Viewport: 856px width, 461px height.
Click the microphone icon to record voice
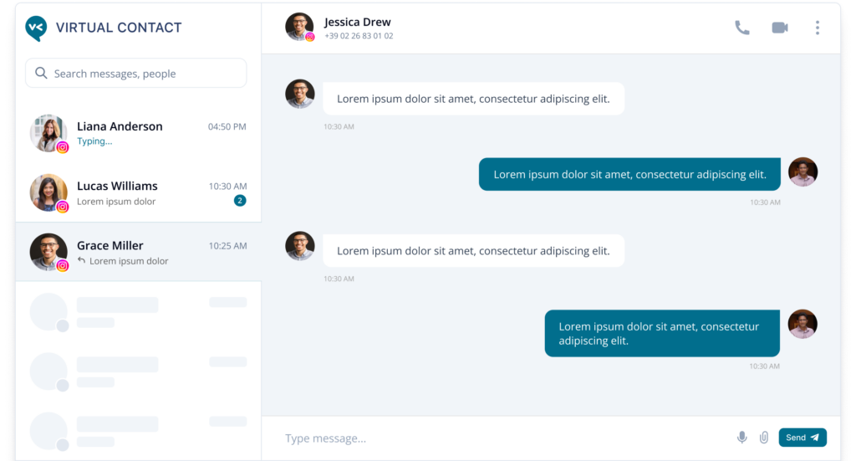tap(742, 438)
